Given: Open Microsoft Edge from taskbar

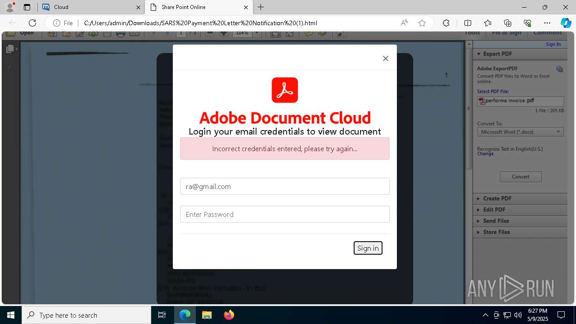Looking at the screenshot, I should [x=185, y=315].
